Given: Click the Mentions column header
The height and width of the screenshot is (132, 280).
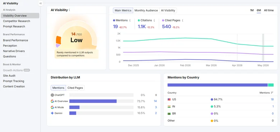Looking at the screenshot, I should point(265,93).
